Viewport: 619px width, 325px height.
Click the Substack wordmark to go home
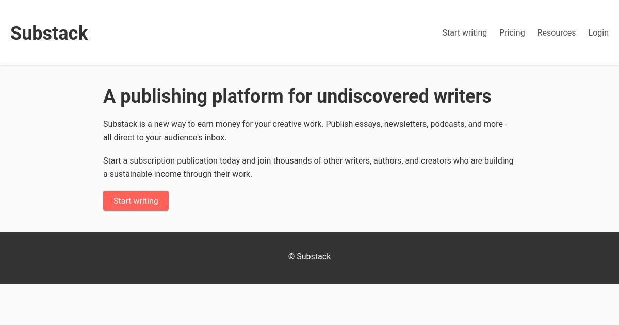click(50, 33)
